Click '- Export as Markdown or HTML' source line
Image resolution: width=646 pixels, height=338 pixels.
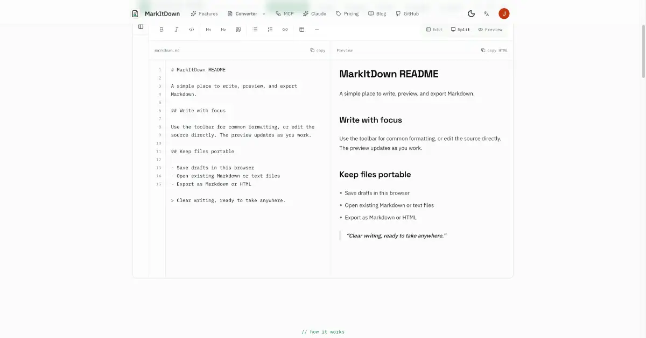click(x=211, y=184)
